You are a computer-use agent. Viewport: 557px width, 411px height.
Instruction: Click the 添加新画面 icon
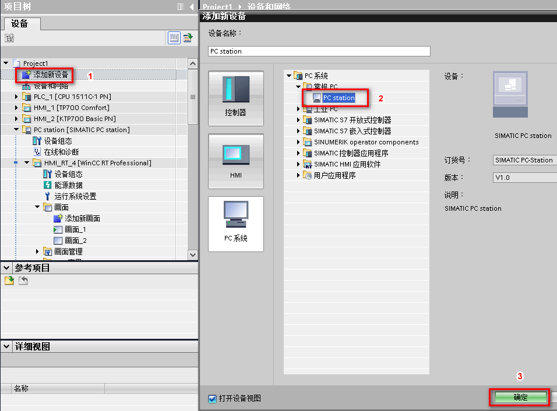tap(58, 218)
